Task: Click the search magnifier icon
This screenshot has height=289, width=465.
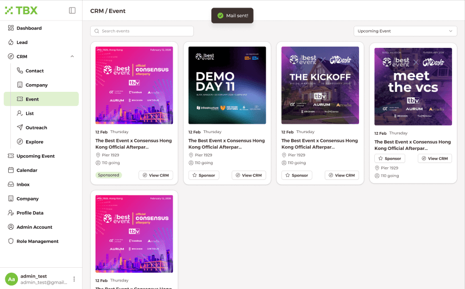Action: 97,31
